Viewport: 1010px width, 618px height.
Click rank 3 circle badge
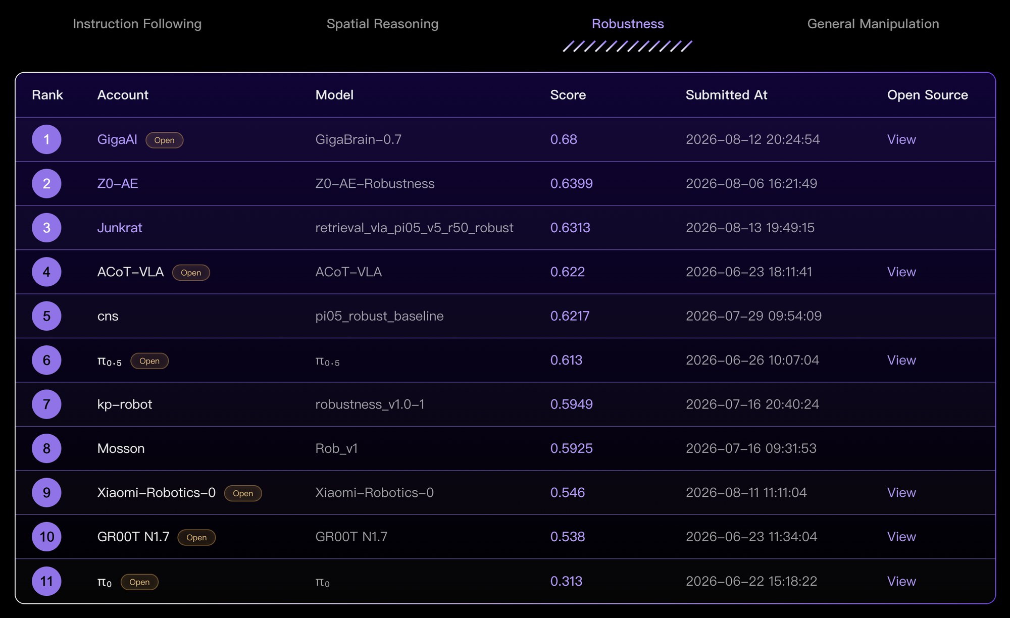(46, 228)
